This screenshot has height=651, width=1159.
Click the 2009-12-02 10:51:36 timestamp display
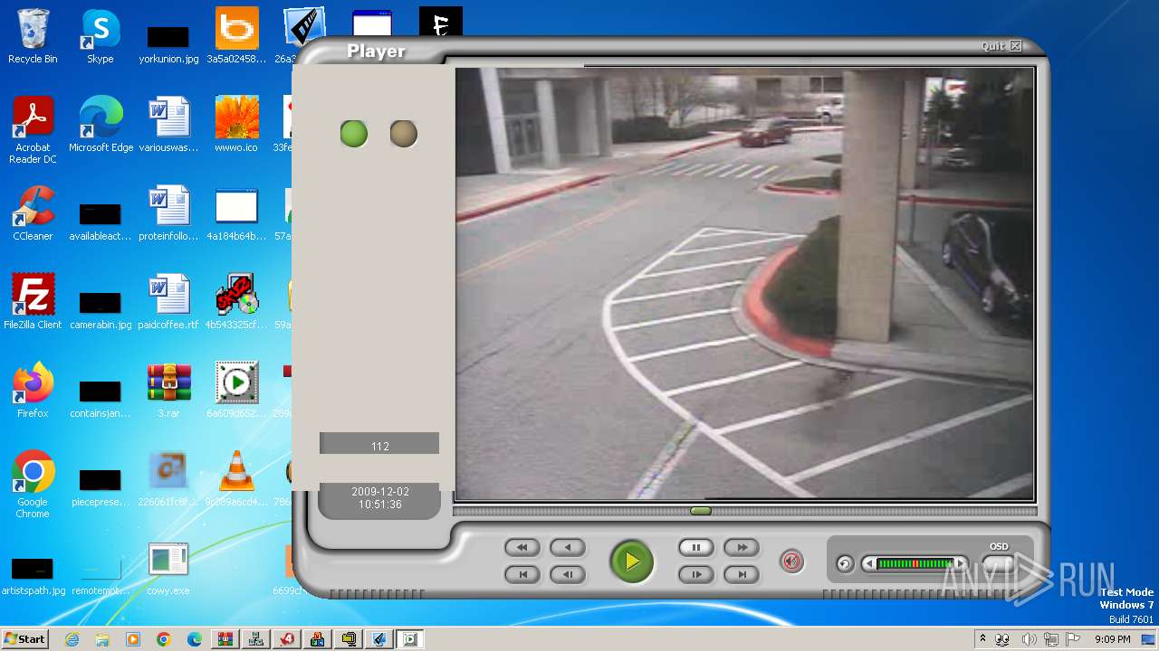(x=380, y=498)
